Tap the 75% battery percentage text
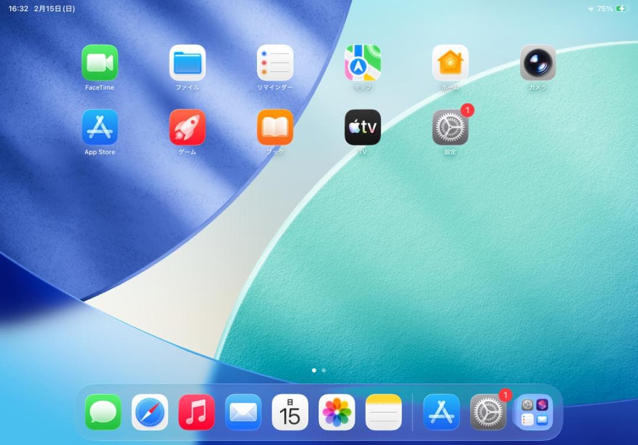Screen dimensions: 638x445 605,8
